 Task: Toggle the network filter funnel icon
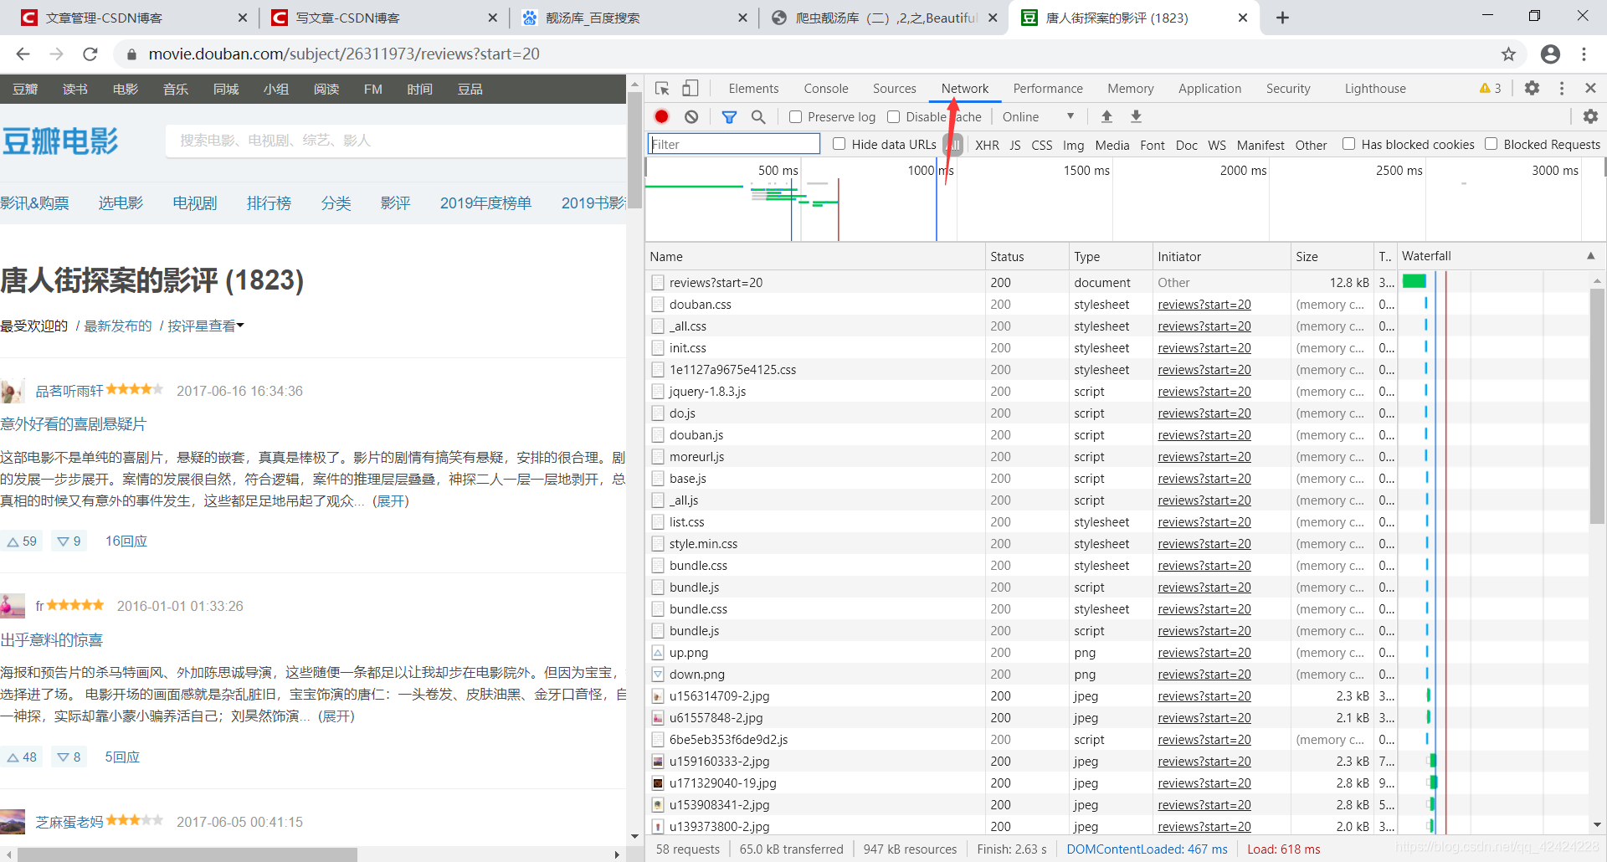tap(729, 117)
